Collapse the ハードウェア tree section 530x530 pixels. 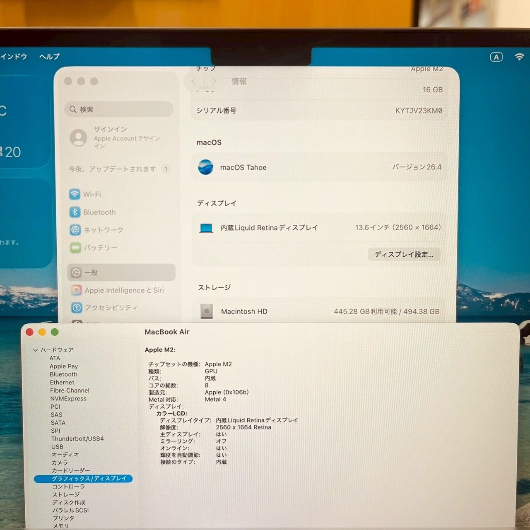tap(36, 350)
